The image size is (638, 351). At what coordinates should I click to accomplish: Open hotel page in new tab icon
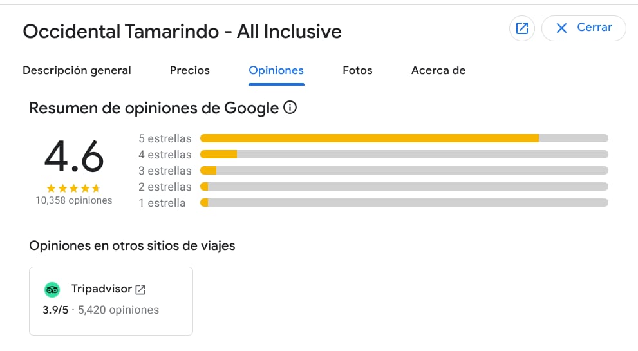522,28
